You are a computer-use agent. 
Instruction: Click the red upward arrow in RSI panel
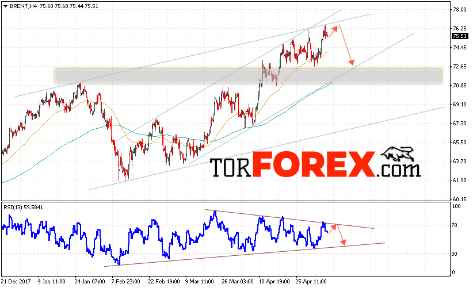click(332, 229)
